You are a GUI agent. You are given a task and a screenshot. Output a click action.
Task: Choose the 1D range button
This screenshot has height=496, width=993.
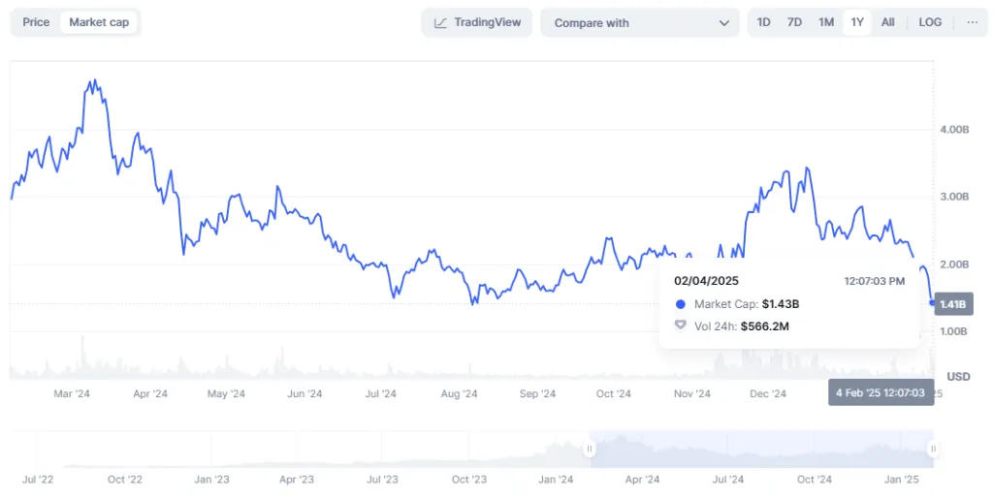[x=764, y=22]
